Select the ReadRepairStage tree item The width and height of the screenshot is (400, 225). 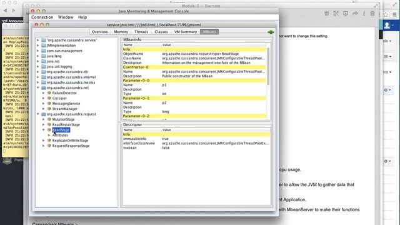66,124
